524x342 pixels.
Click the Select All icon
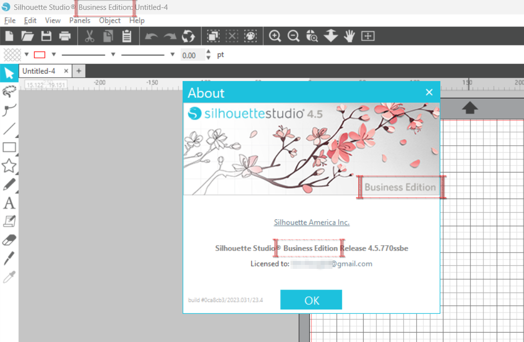point(213,36)
